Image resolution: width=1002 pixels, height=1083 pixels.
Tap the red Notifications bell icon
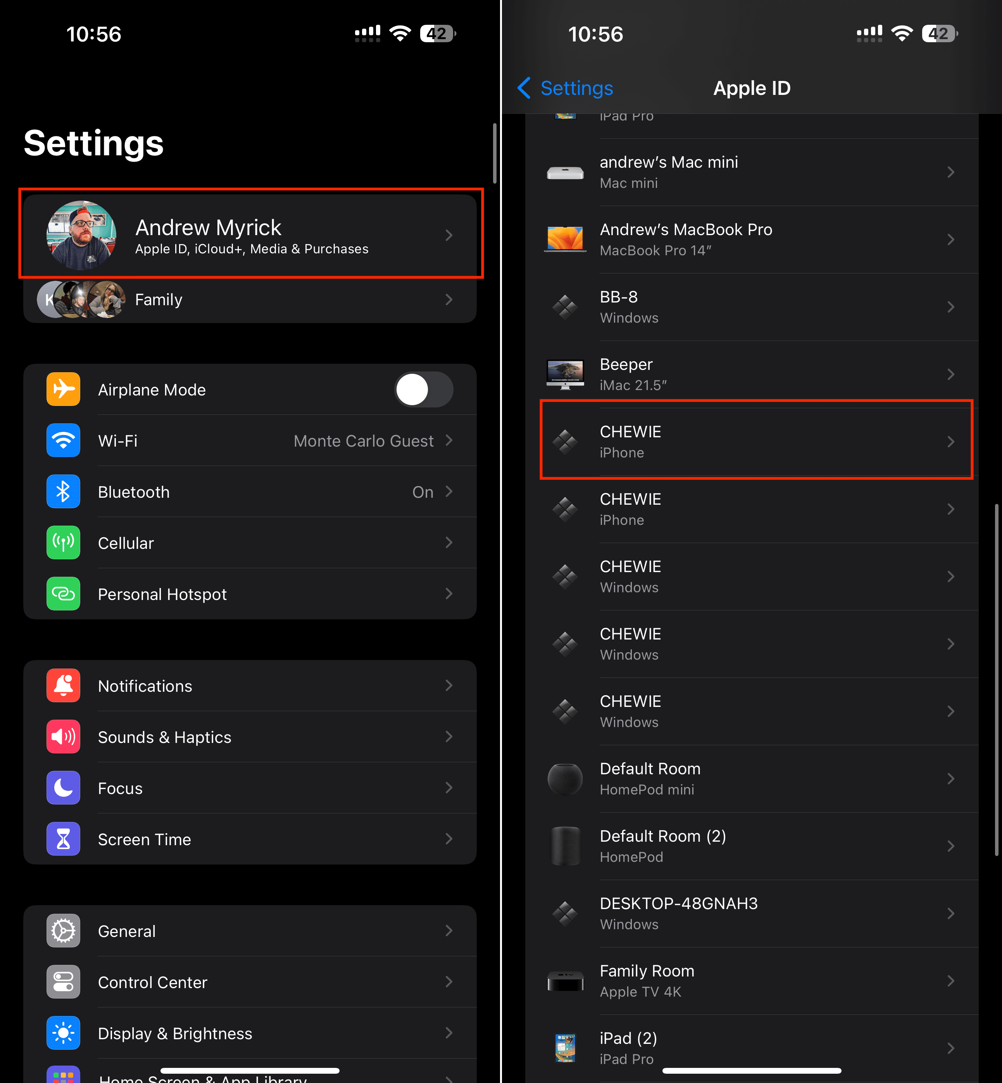pyautogui.click(x=64, y=685)
